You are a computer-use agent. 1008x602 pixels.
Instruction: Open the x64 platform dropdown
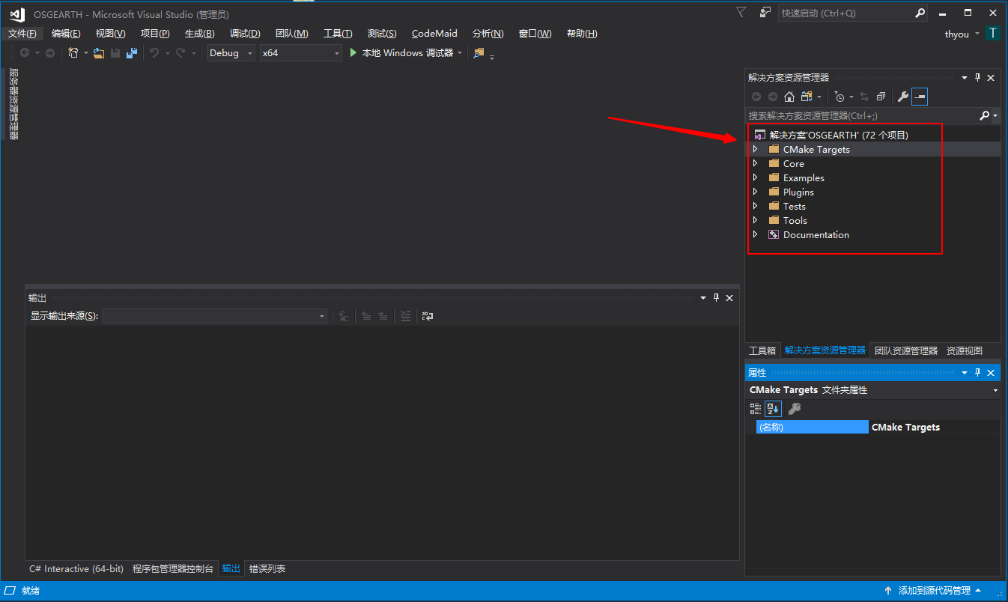point(300,53)
